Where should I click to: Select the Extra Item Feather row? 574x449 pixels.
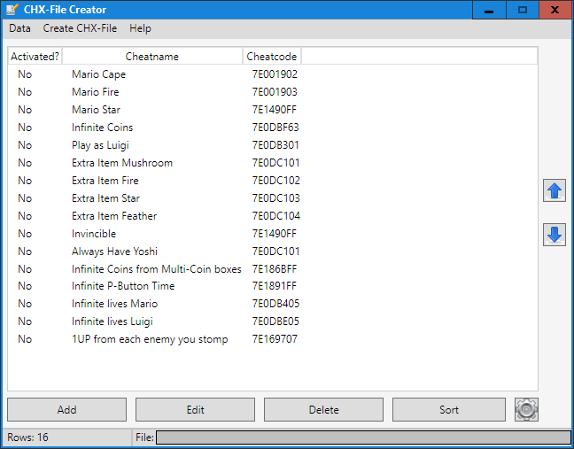273,216
